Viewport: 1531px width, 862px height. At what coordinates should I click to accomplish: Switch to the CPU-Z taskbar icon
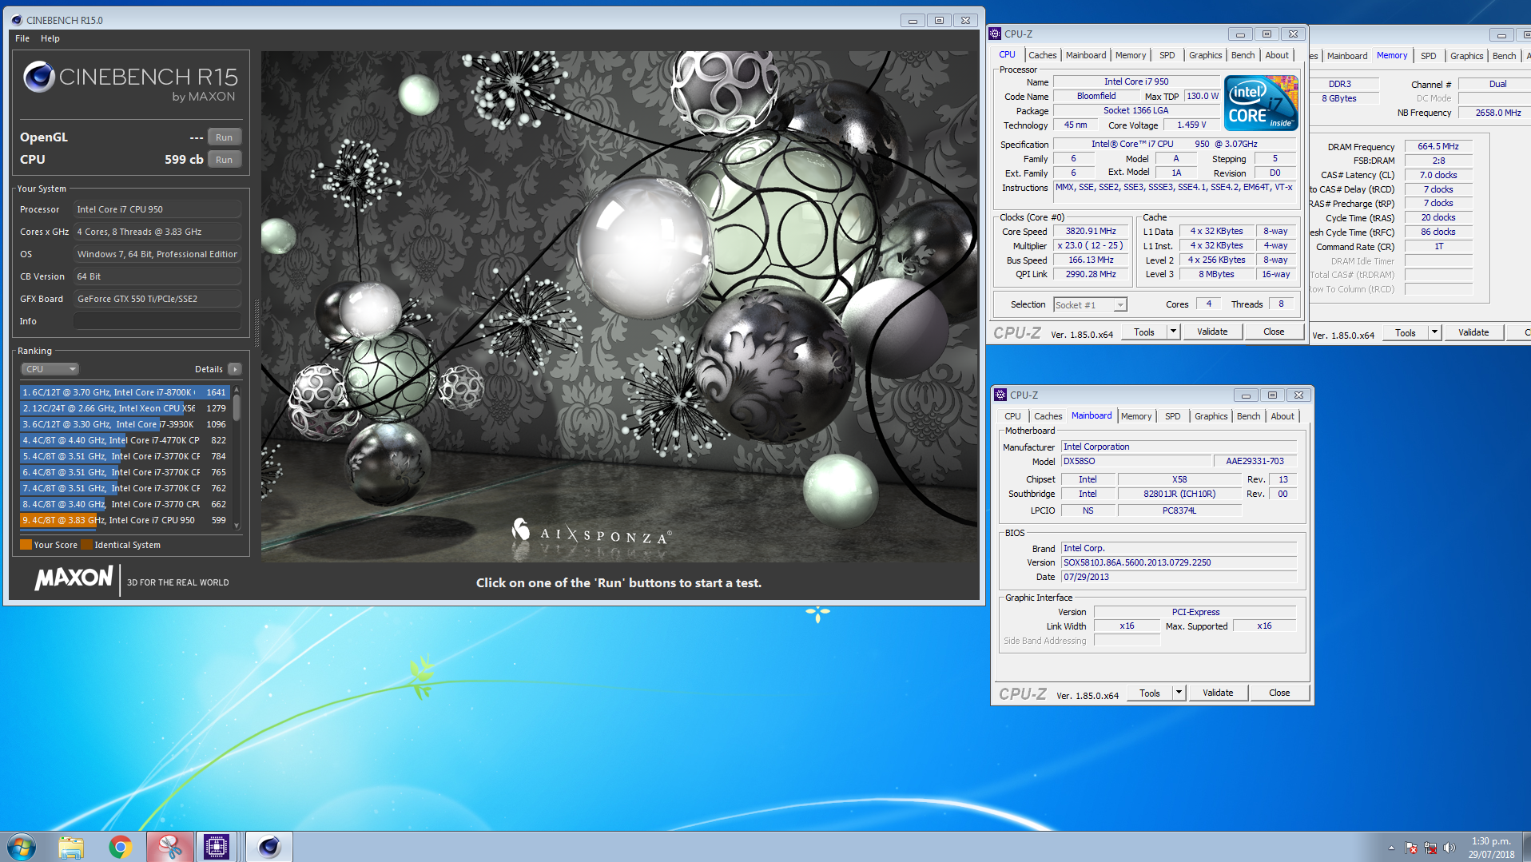(x=217, y=847)
